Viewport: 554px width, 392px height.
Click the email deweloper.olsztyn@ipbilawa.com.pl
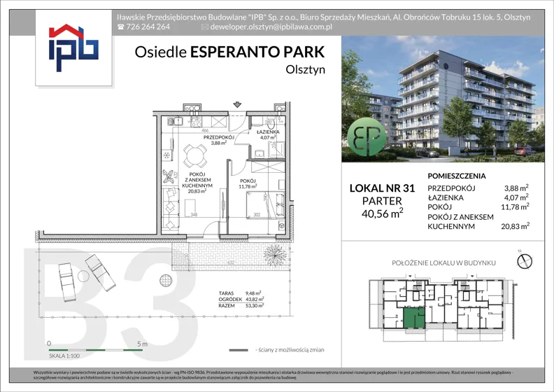click(271, 27)
